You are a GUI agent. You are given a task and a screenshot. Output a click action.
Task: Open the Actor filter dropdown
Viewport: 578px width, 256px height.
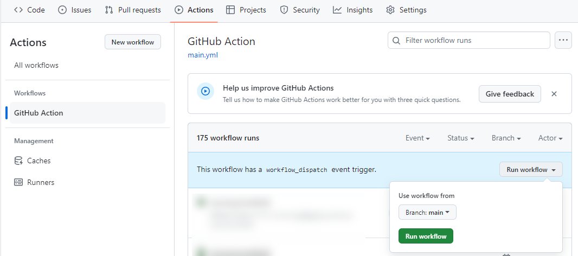(550, 138)
